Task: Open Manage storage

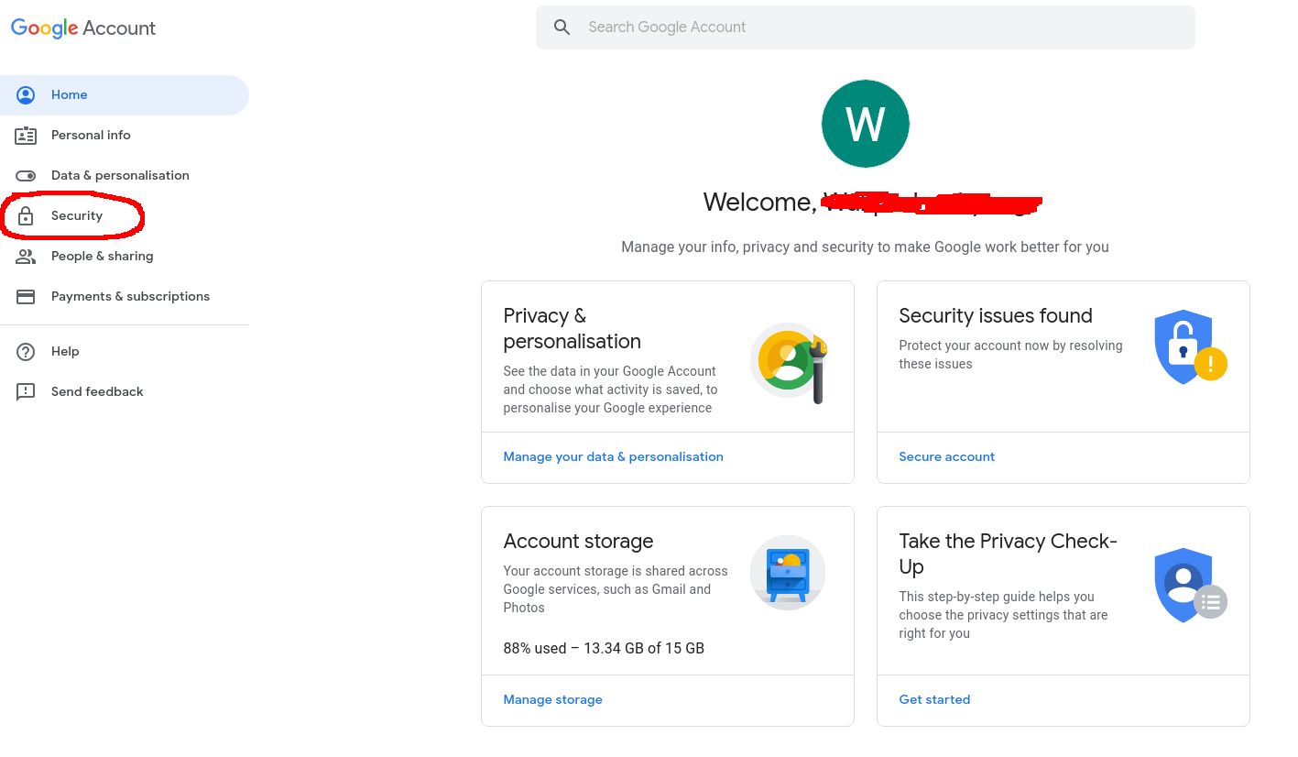Action: coord(552,699)
